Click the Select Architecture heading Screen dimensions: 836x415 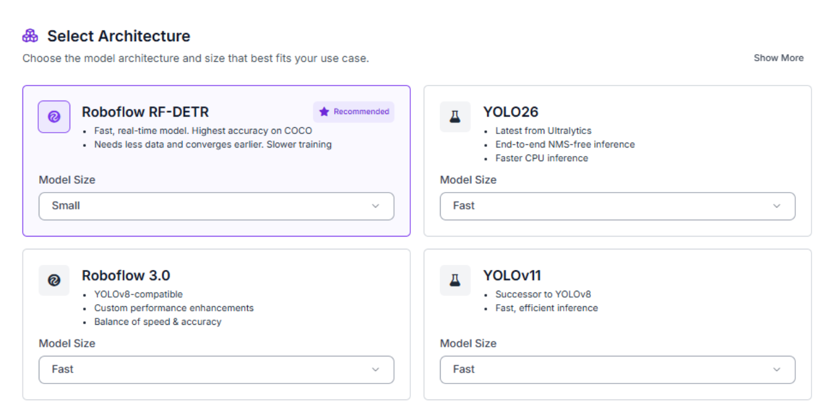tap(119, 36)
